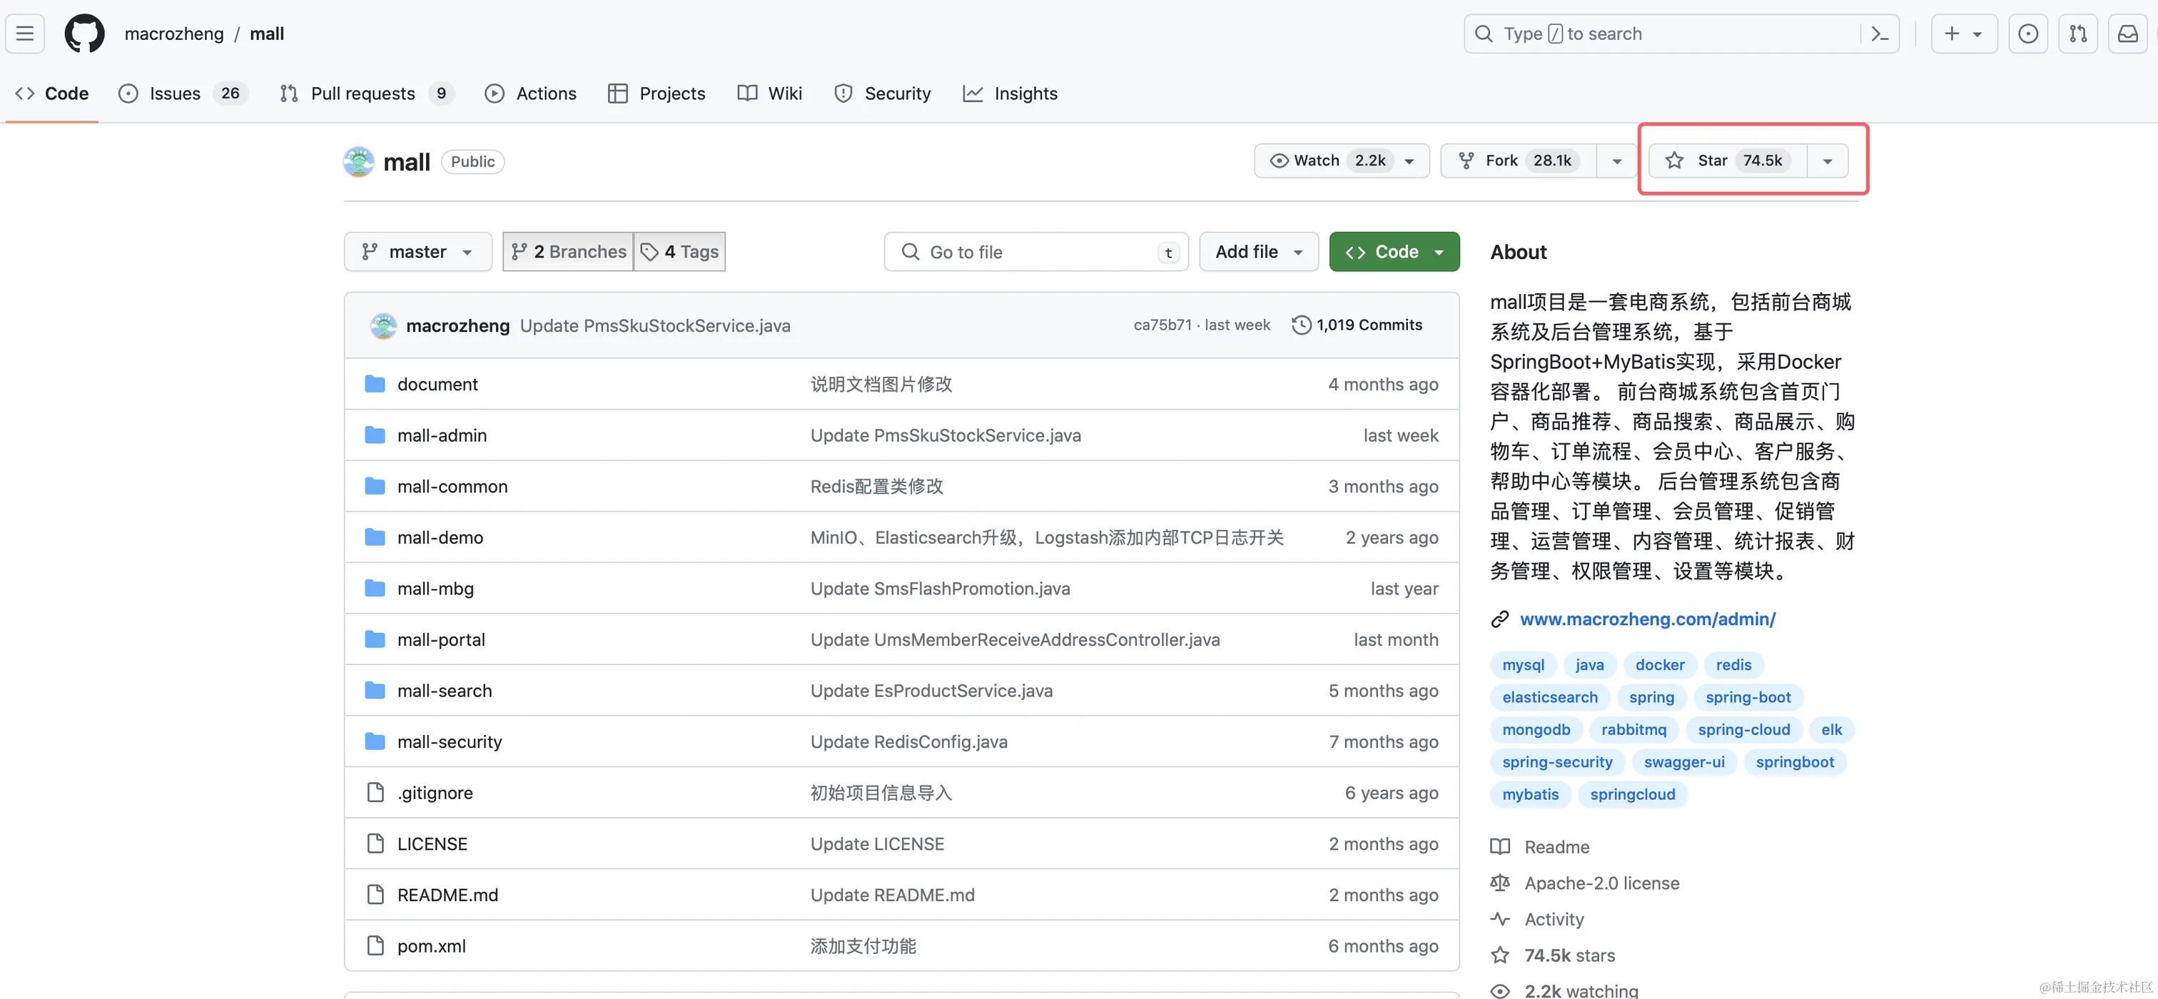2158x999 pixels.
Task: Focus the Go to file input
Action: tap(1036, 252)
